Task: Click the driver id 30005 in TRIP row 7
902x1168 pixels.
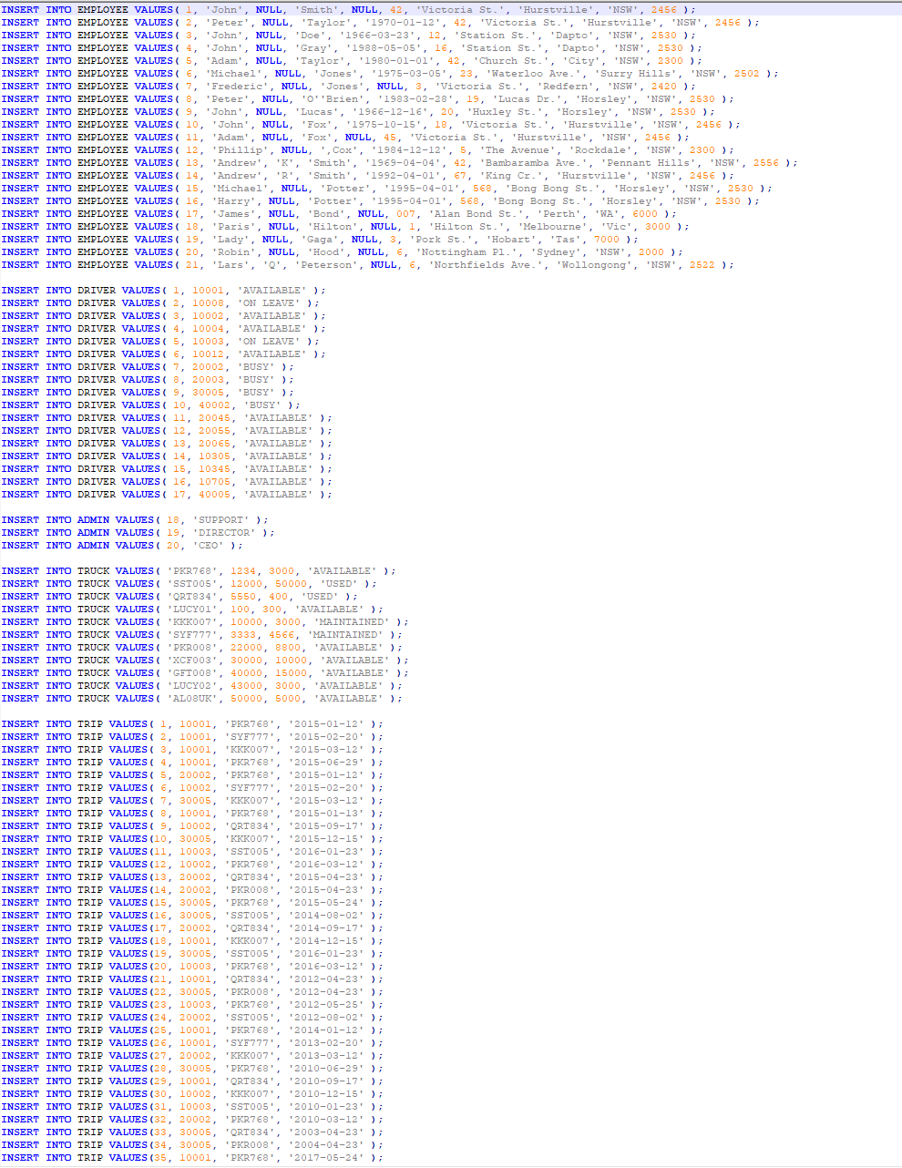Action: pyautogui.click(x=197, y=800)
